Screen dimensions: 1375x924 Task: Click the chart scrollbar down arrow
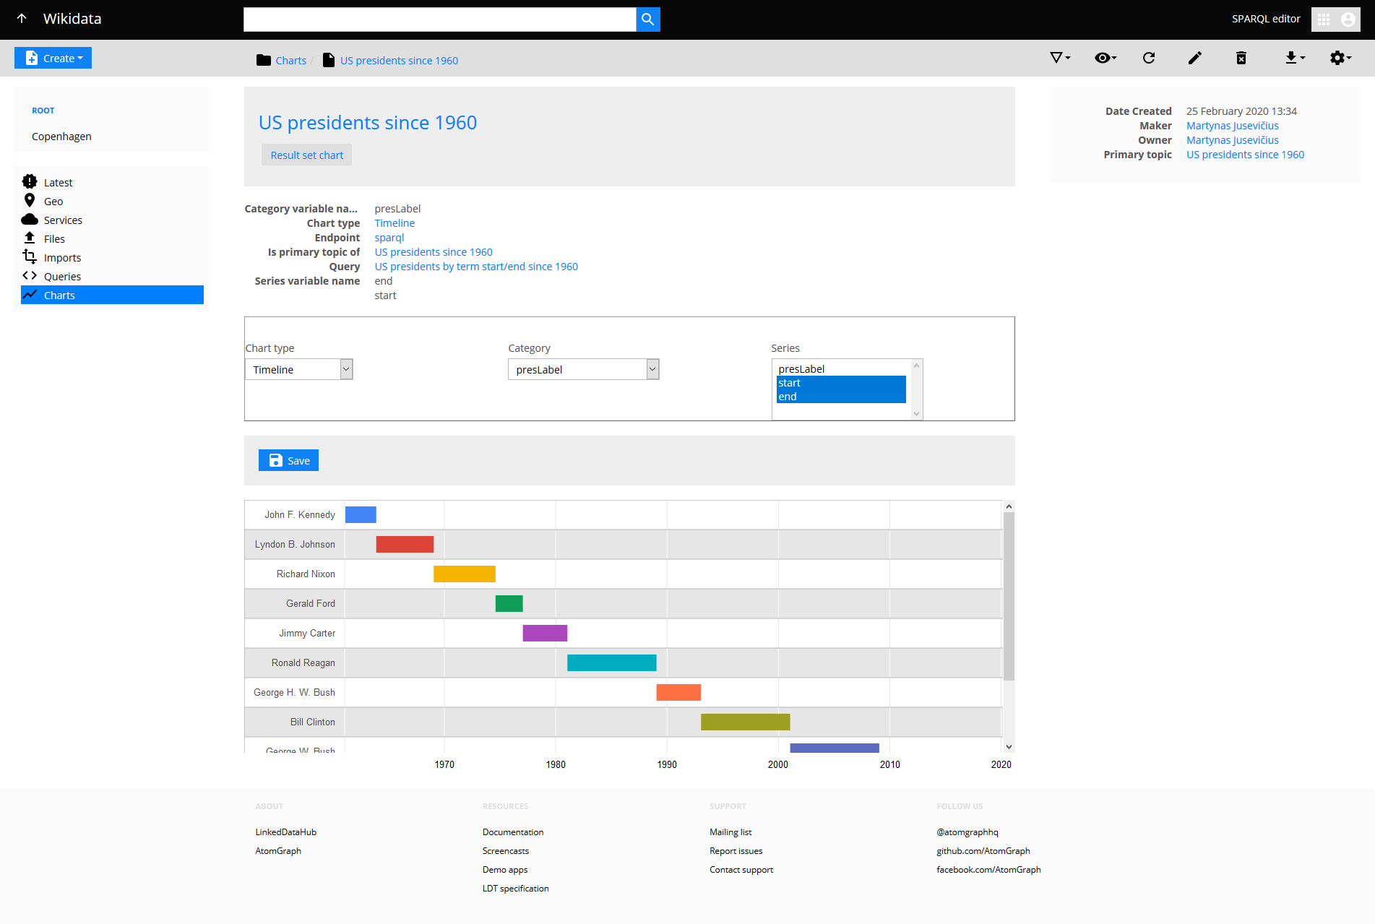coord(1009,747)
